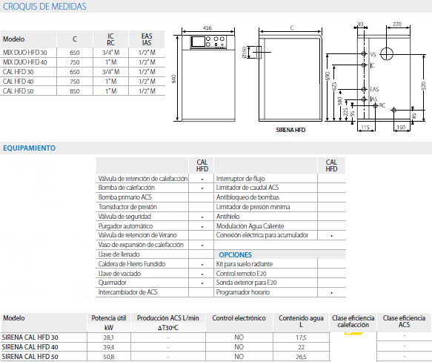The height and width of the screenshot is (362, 432).
Task: Click the VS connection label in rear diagram
Action: (x=373, y=54)
